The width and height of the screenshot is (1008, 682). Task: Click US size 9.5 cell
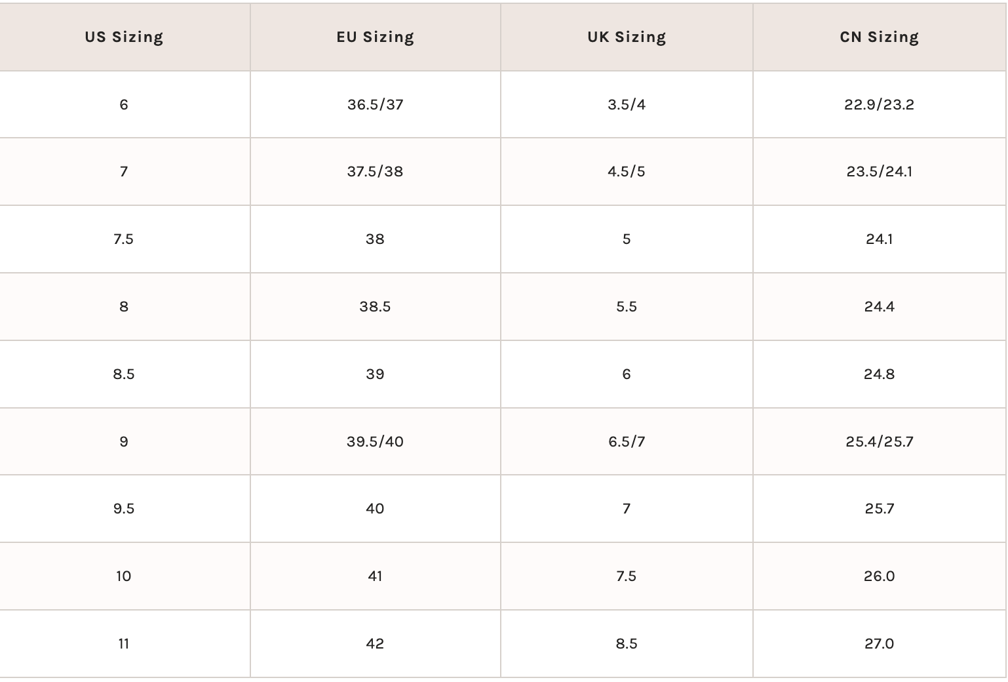124,509
